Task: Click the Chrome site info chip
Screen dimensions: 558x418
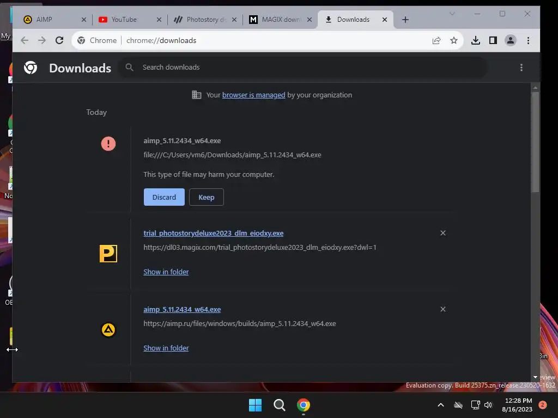Action: click(97, 40)
